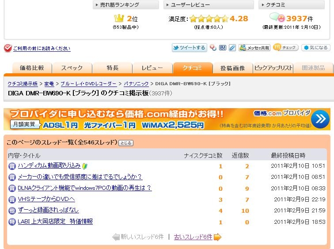334x249 pixels.
Task: Open thread DLNAクライアント機能でwindows7PC動画再生
Action: point(85,188)
